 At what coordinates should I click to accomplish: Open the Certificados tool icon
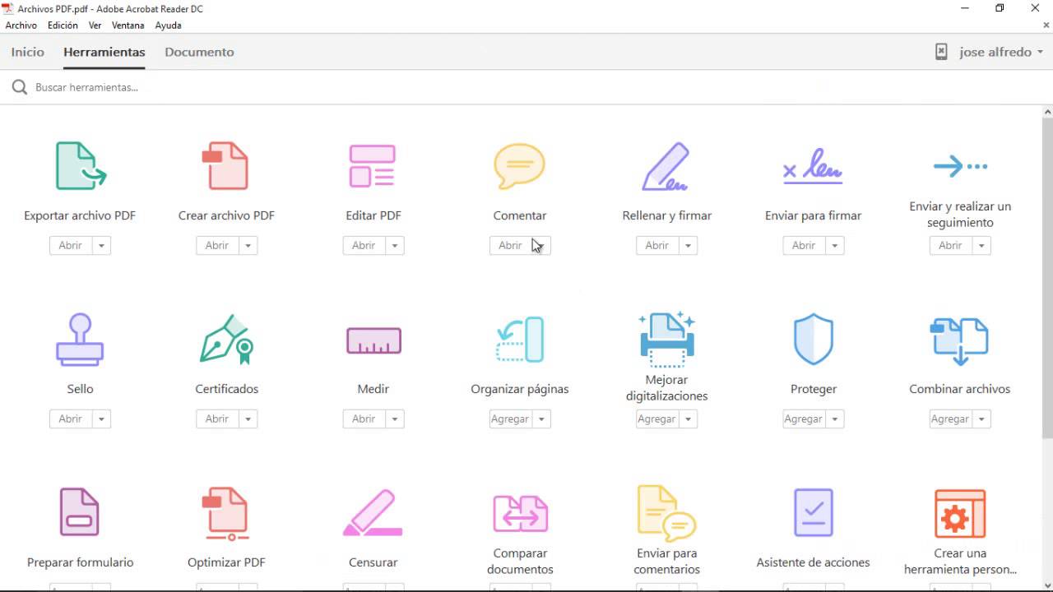pyautogui.click(x=226, y=339)
